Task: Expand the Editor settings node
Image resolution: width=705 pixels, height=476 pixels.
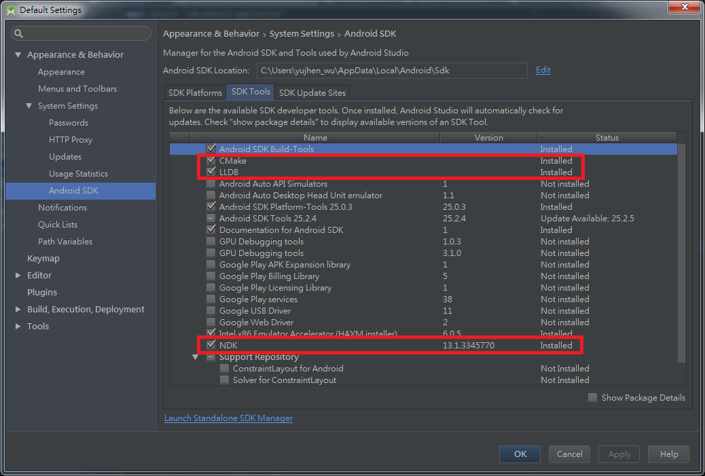Action: pos(18,275)
